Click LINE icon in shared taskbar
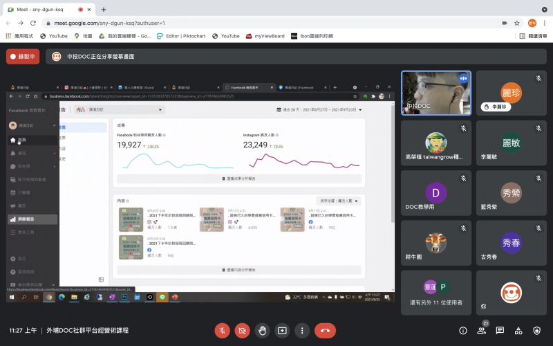This screenshot has height=346, width=553. 162,298
